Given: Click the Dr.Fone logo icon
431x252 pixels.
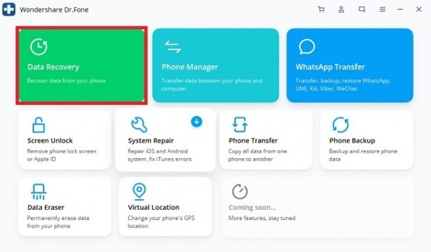Looking at the screenshot, I should coord(9,9).
